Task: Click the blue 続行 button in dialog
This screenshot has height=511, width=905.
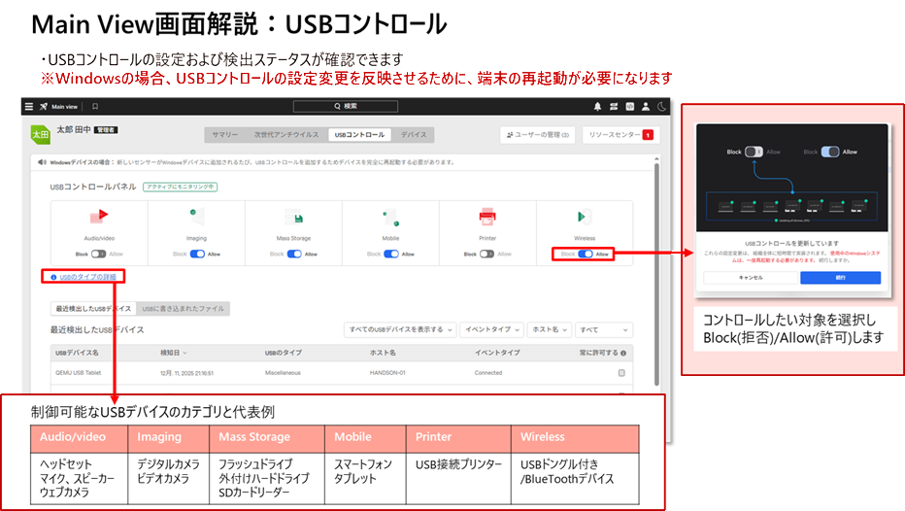Action: [840, 277]
